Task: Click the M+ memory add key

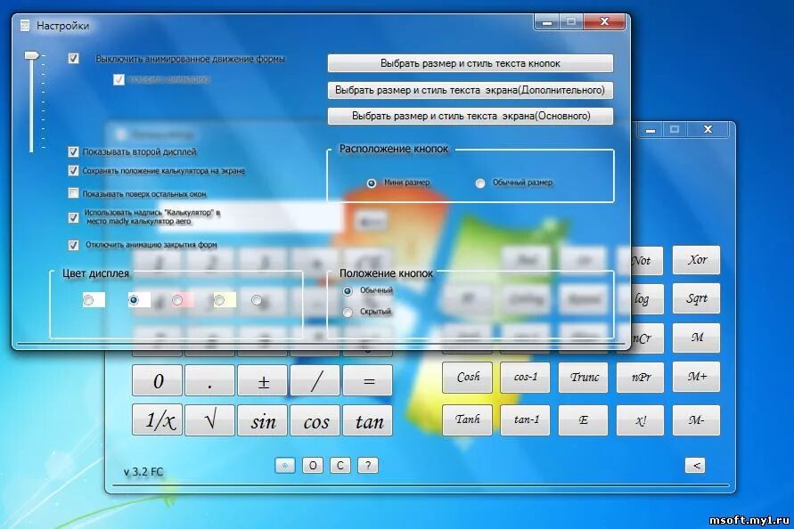Action: tap(696, 377)
